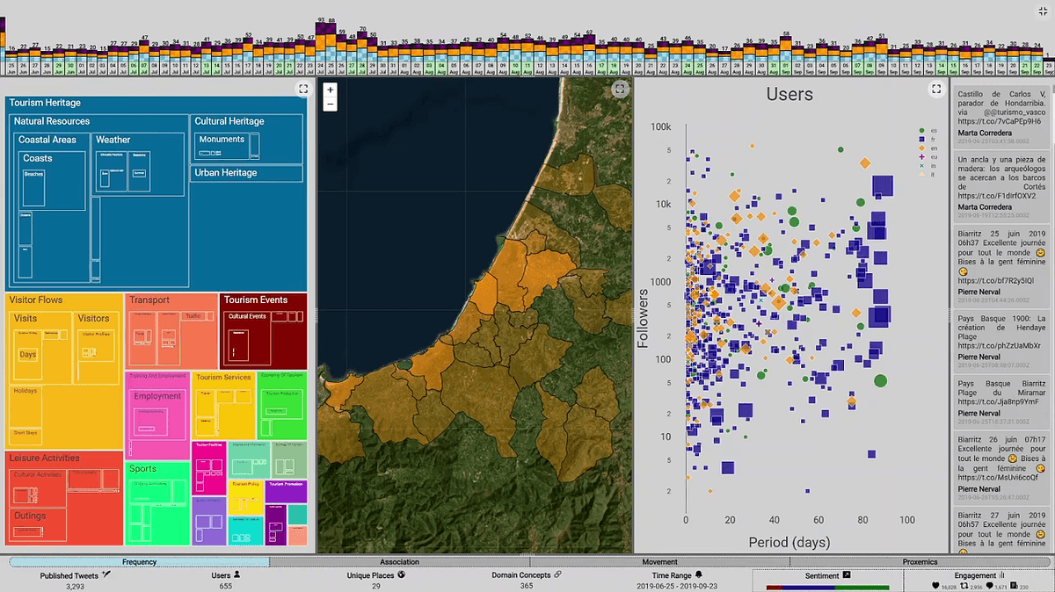Toggle the 'es' language in legend

point(928,130)
